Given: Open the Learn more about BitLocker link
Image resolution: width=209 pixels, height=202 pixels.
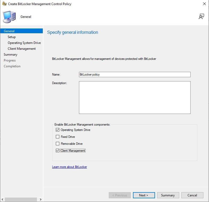Looking at the screenshot, I should [69, 167].
